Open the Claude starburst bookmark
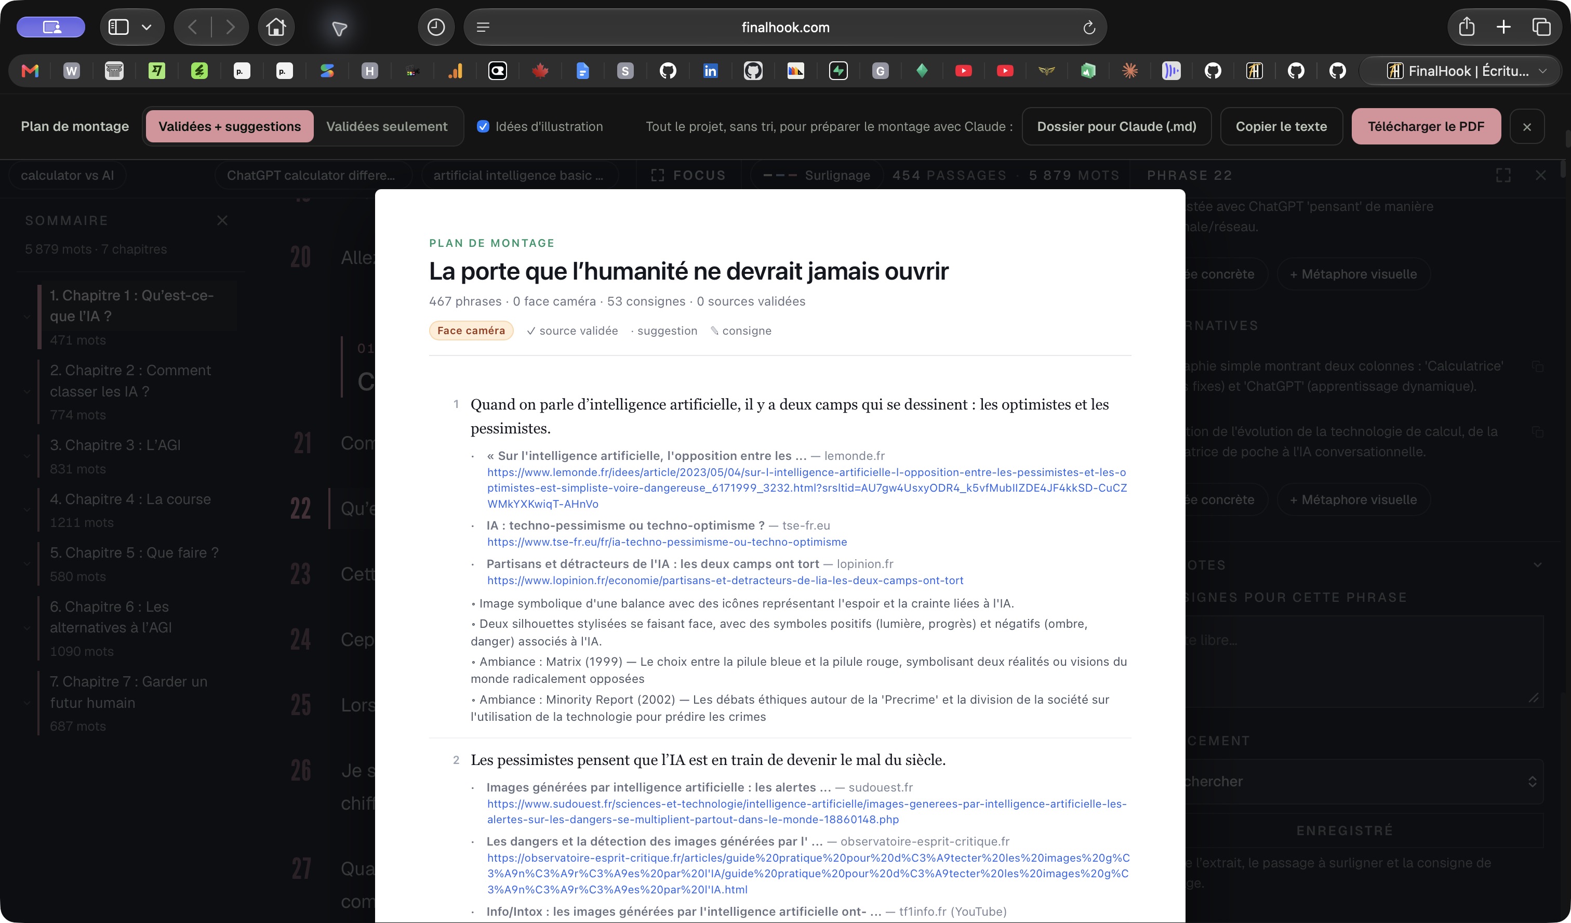Viewport: 1571px width, 923px height. click(x=1129, y=71)
